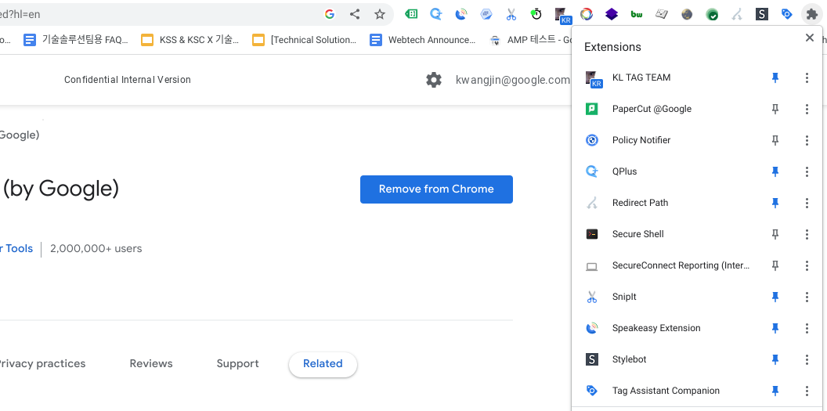Open the green checkmark extension in toolbar

pyautogui.click(x=712, y=15)
